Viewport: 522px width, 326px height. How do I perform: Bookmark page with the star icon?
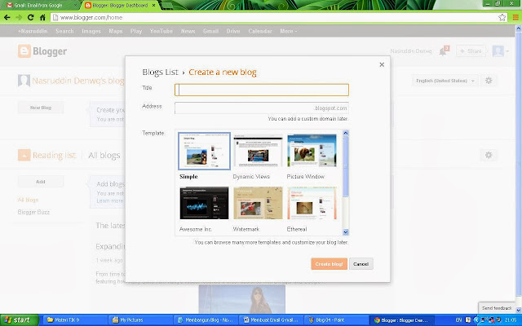pyautogui.click(x=502, y=18)
